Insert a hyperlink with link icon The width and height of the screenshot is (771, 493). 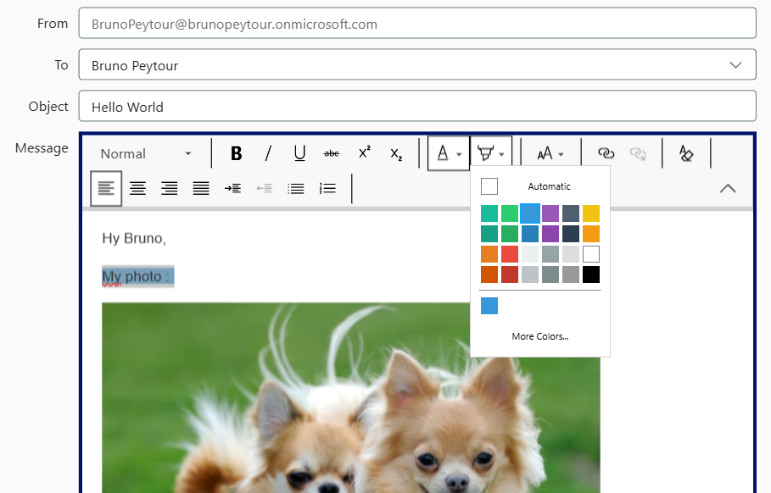pyautogui.click(x=606, y=153)
